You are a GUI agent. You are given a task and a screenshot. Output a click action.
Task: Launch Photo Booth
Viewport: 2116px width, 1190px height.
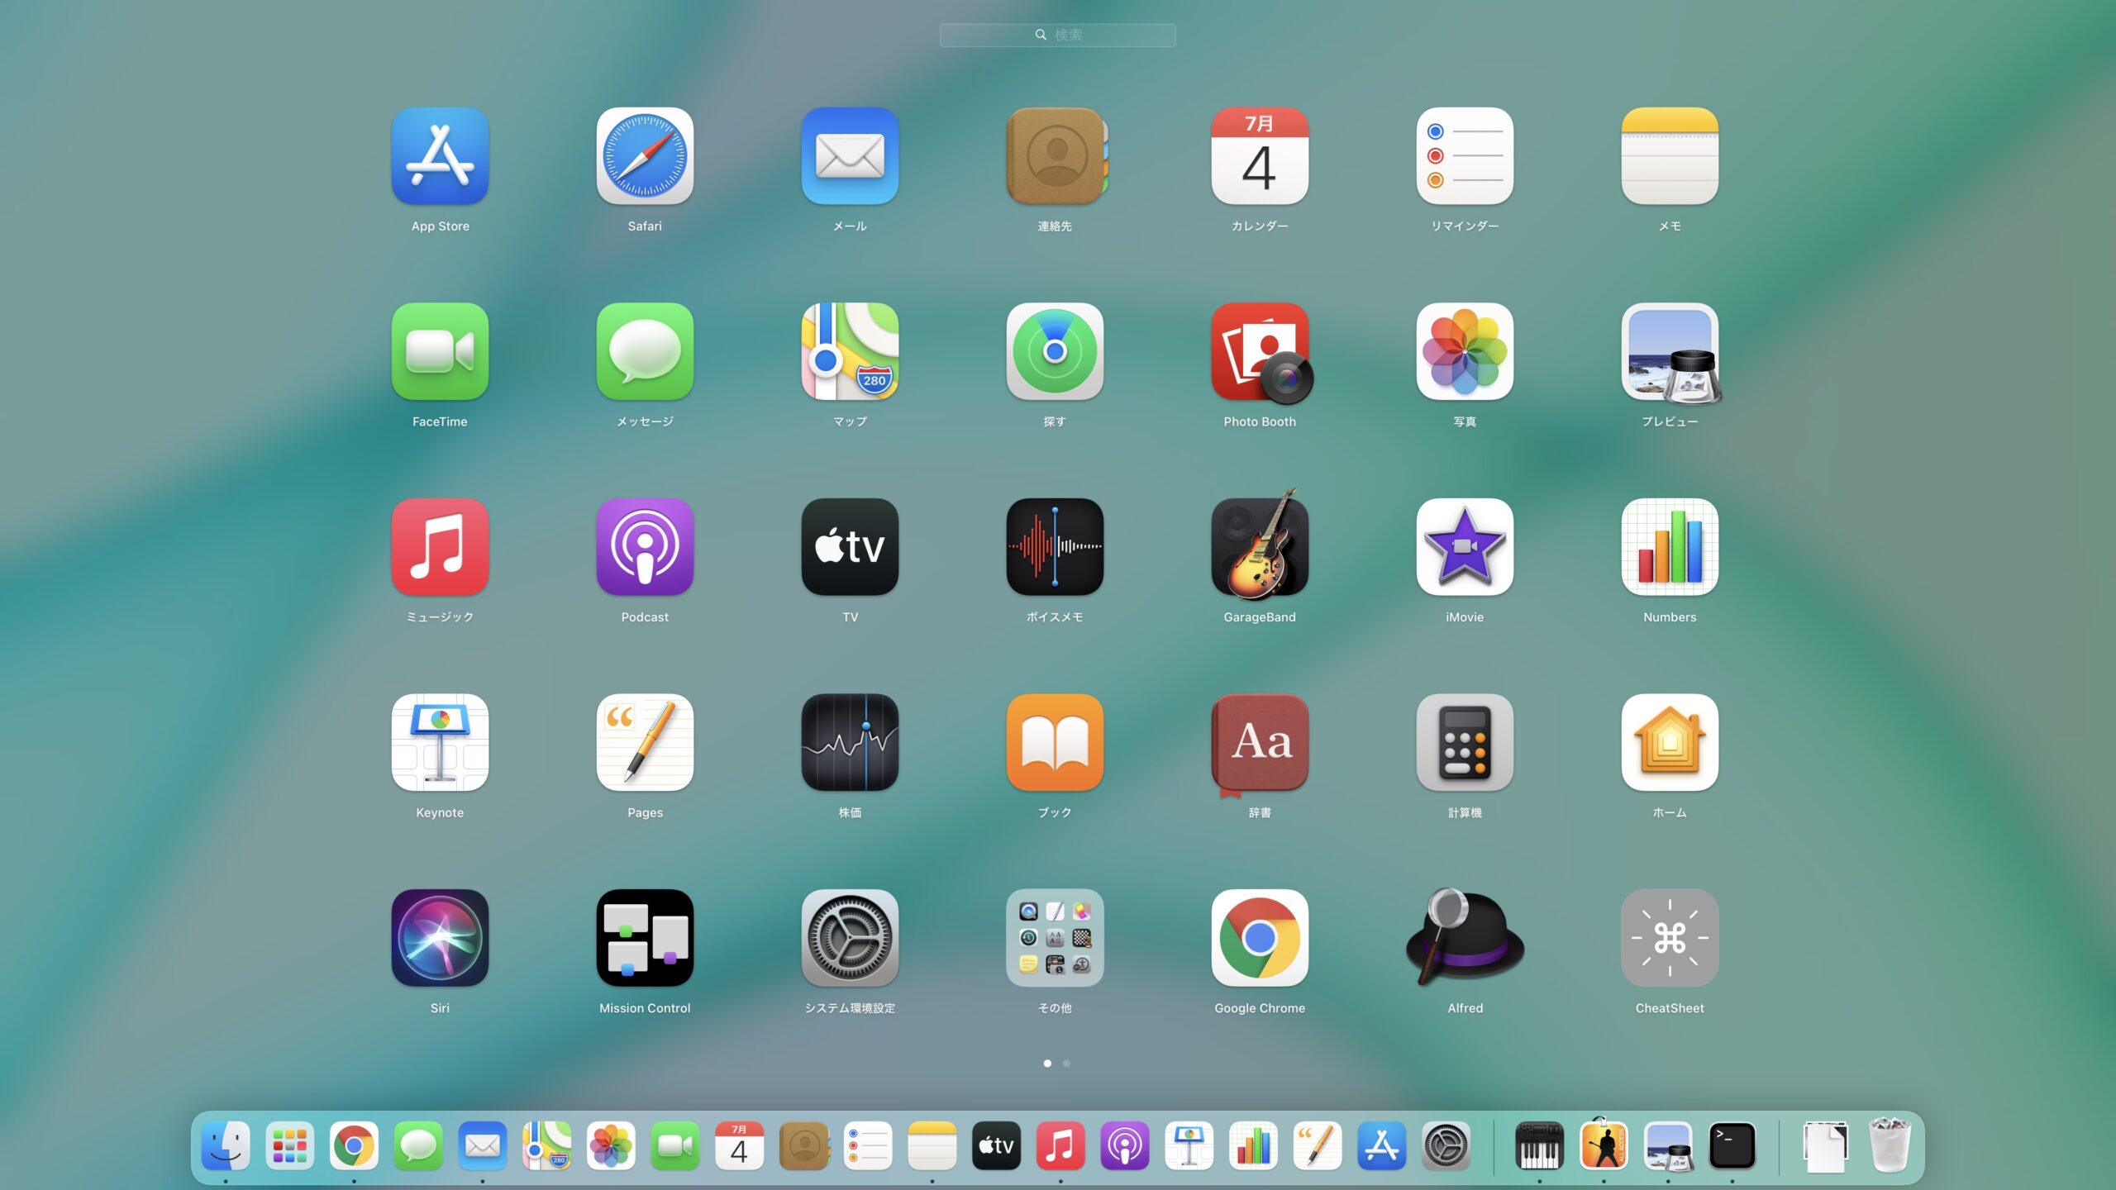click(x=1261, y=353)
